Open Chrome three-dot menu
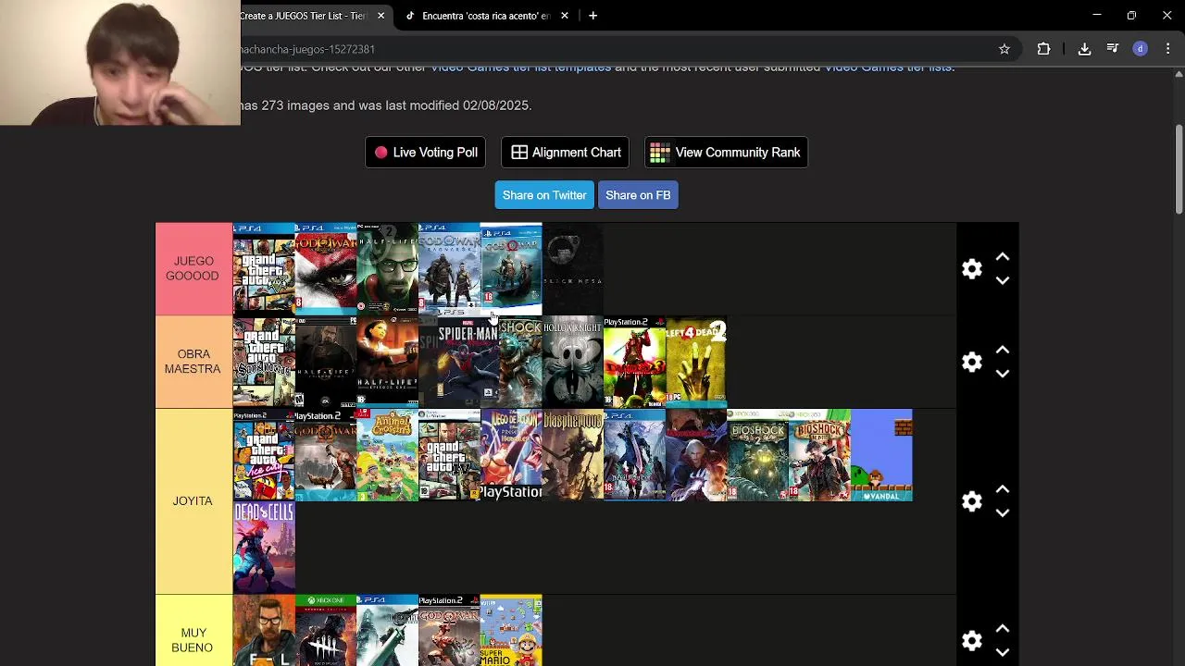 (x=1168, y=49)
